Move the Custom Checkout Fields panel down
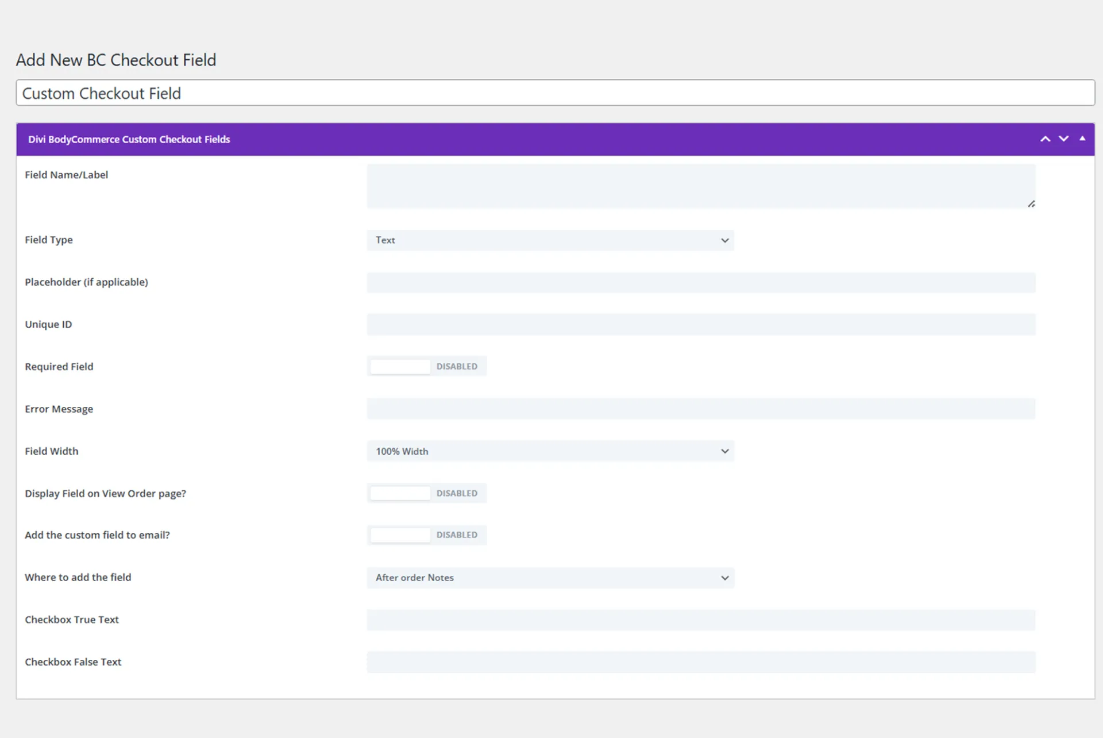 click(x=1063, y=139)
